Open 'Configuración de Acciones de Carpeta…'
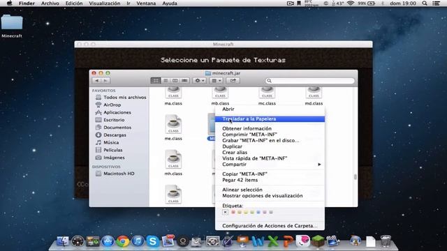Viewport: 447px width, 251px height. pos(270,226)
